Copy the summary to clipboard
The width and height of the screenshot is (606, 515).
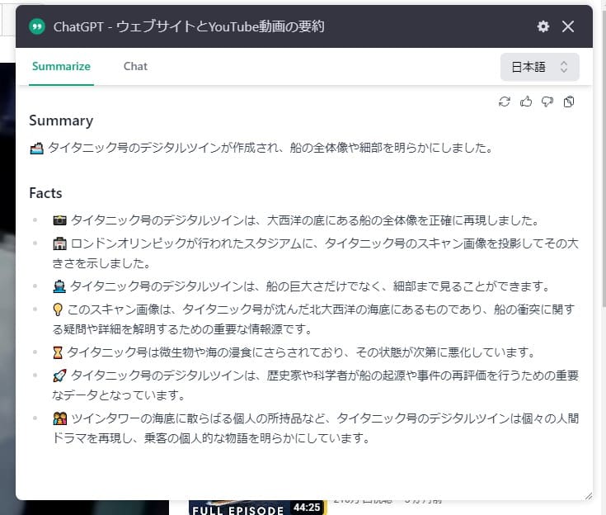click(x=569, y=102)
